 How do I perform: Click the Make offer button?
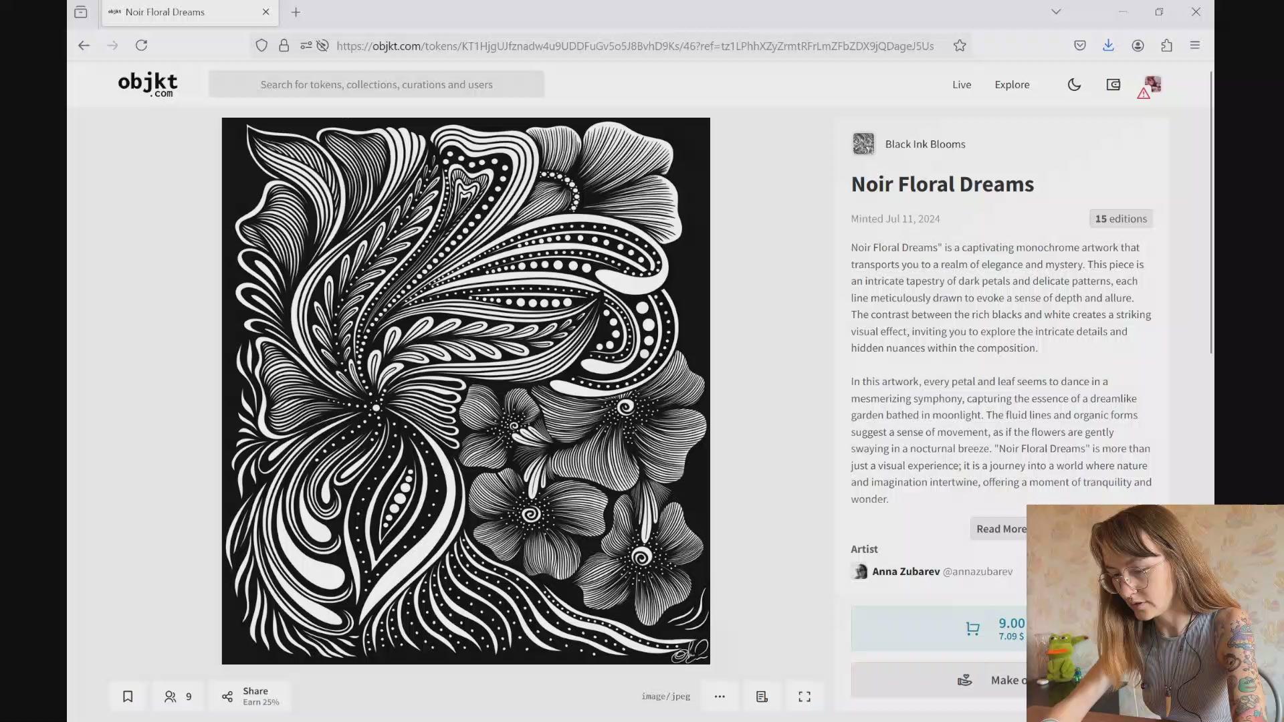click(x=939, y=680)
